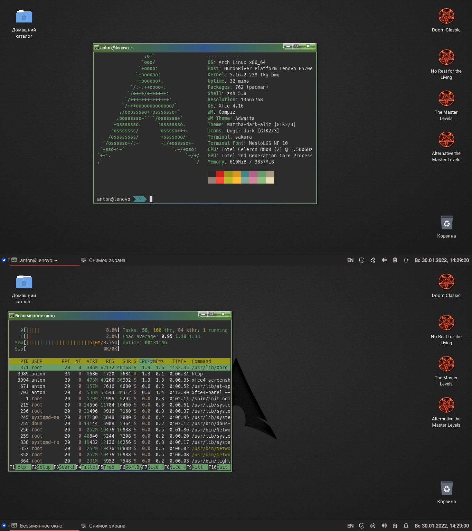
Task: Click F9 Kill in htop
Action: coord(197,467)
